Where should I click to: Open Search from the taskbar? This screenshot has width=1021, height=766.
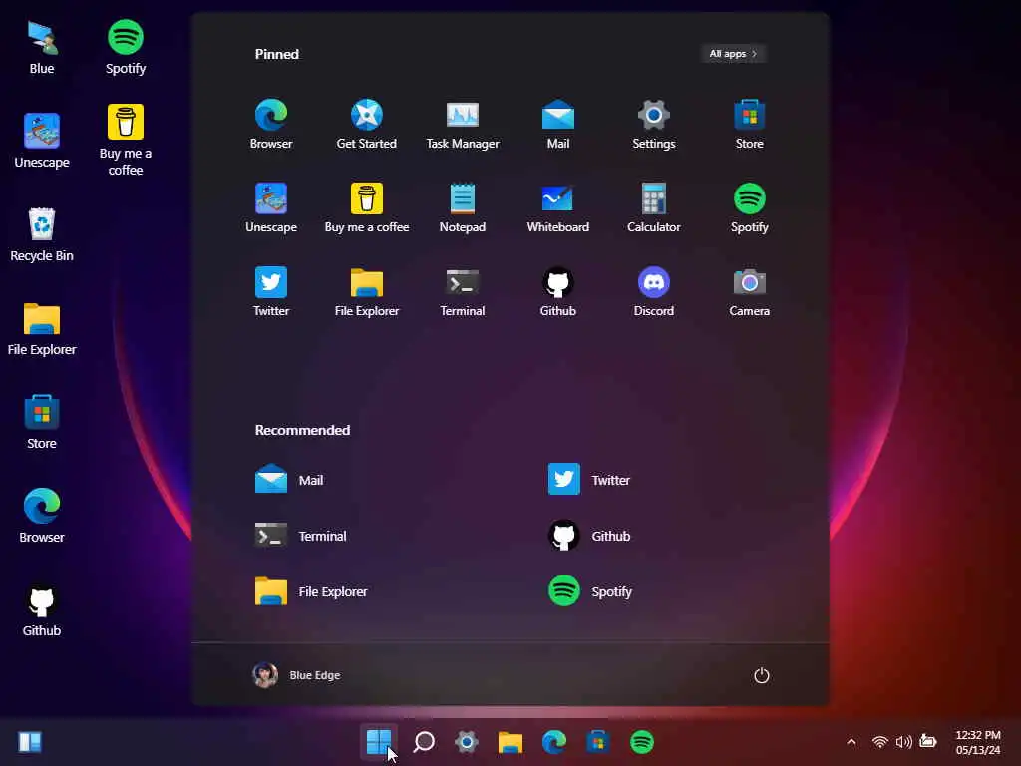click(423, 742)
